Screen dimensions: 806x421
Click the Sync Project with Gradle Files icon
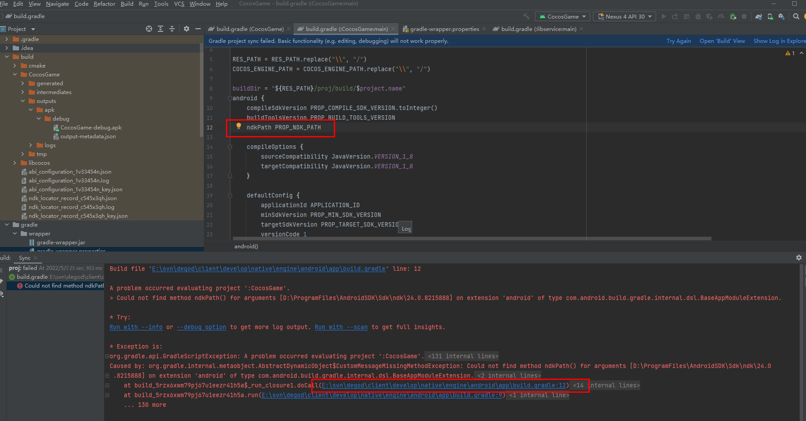coord(759,17)
